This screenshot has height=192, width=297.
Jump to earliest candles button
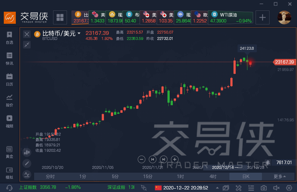coord(153,159)
